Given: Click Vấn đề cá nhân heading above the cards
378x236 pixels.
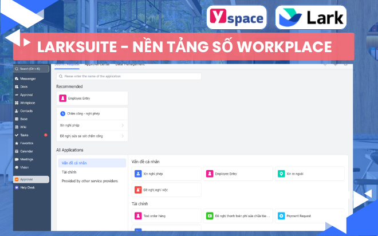Looking at the screenshot, I should tap(145, 162).
